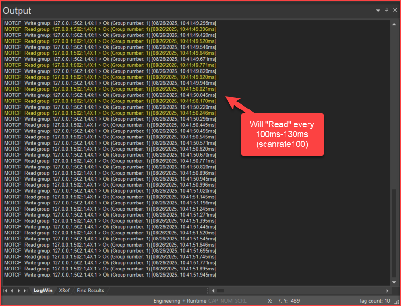Select the Write group log line at 10:41:49.820ms

click(x=110, y=71)
